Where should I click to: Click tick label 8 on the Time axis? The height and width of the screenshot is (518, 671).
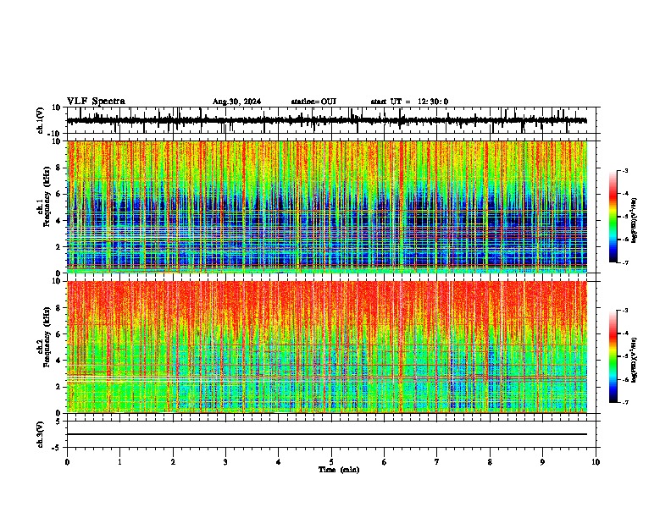pyautogui.click(x=490, y=462)
